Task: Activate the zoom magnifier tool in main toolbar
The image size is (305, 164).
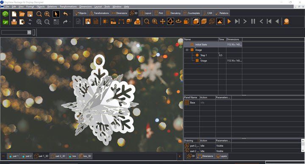Action: (39, 14)
